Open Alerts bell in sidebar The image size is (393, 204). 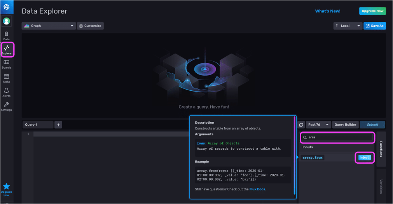click(7, 92)
